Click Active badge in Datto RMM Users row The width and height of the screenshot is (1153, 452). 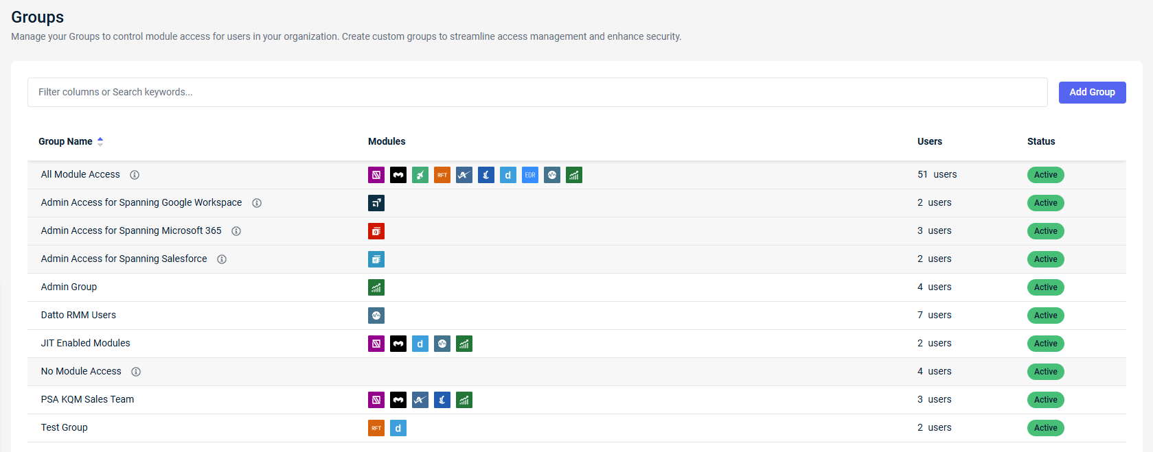tap(1046, 316)
